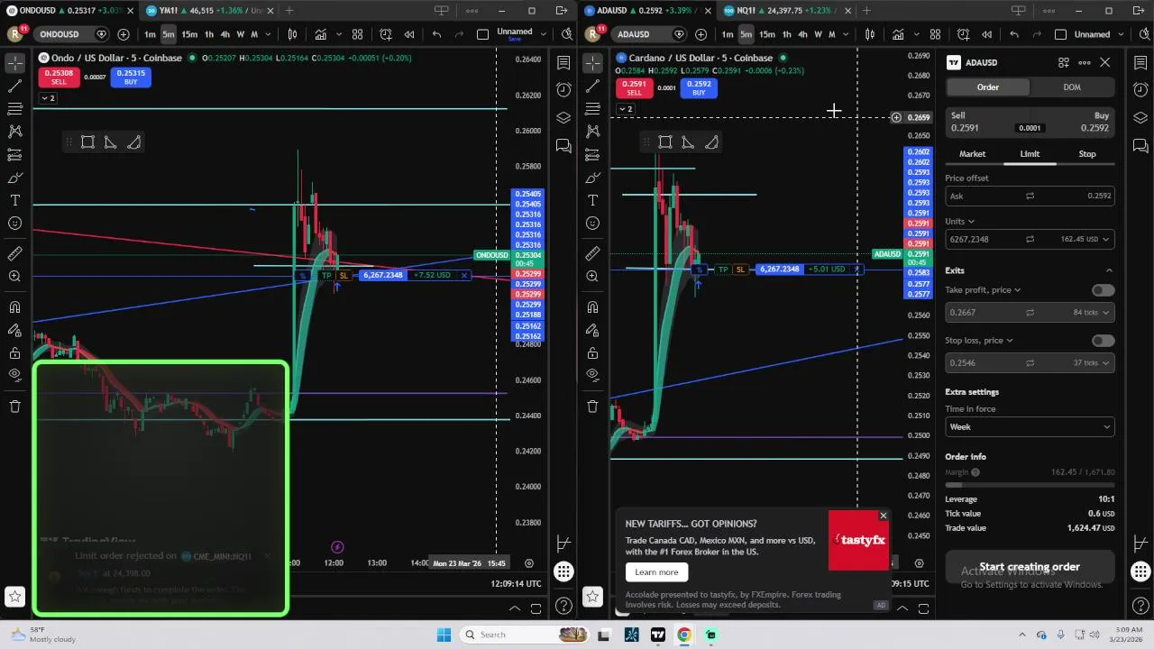Click fib retracement tool in ONDOUSD sidebar
Viewport: 1154px width, 649px height.
click(x=14, y=108)
